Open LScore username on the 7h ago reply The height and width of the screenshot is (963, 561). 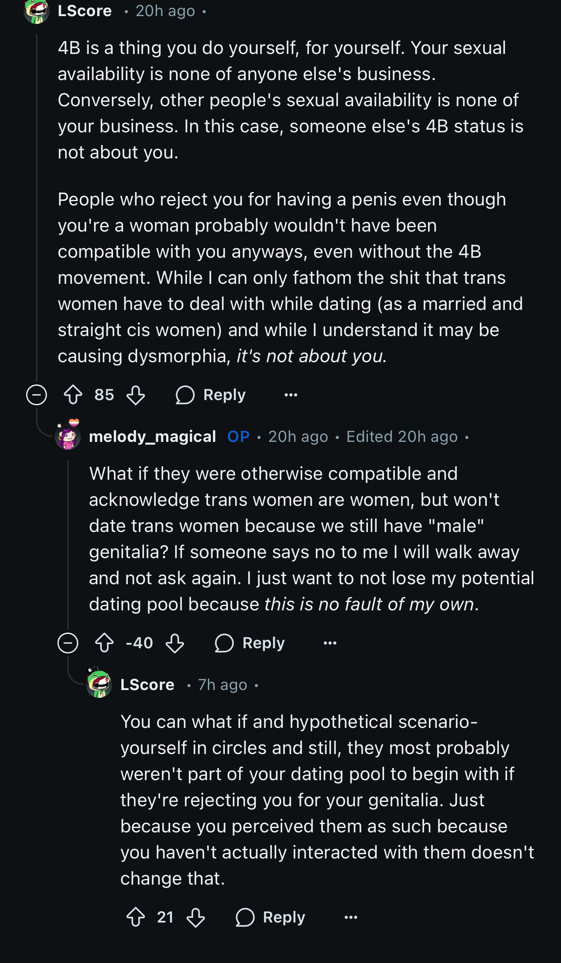pos(147,684)
